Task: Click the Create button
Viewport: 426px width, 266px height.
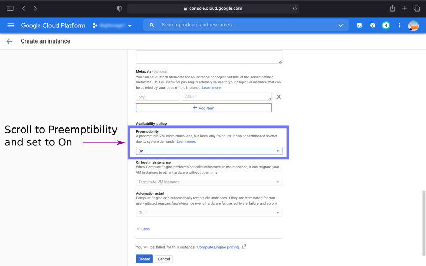Action: (x=144, y=259)
